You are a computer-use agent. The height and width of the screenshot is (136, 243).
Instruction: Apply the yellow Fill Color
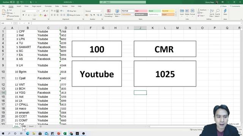41,15
